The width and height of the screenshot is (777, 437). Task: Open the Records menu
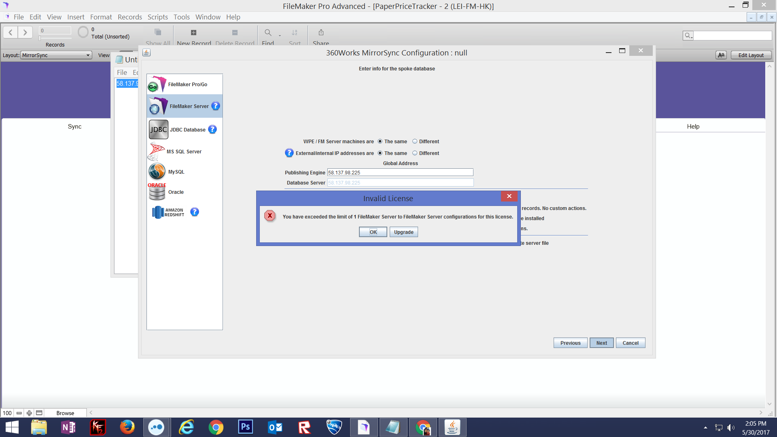129,17
